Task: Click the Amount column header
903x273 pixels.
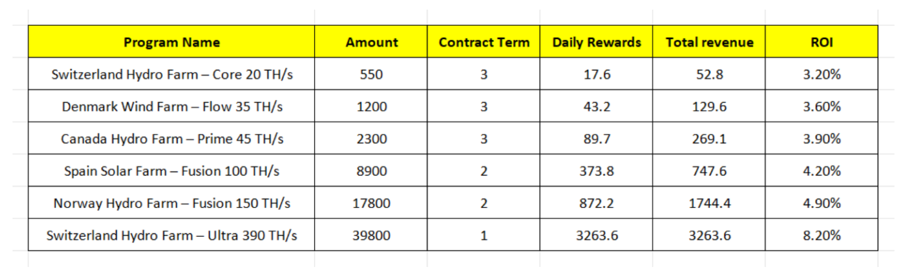Action: coord(371,42)
